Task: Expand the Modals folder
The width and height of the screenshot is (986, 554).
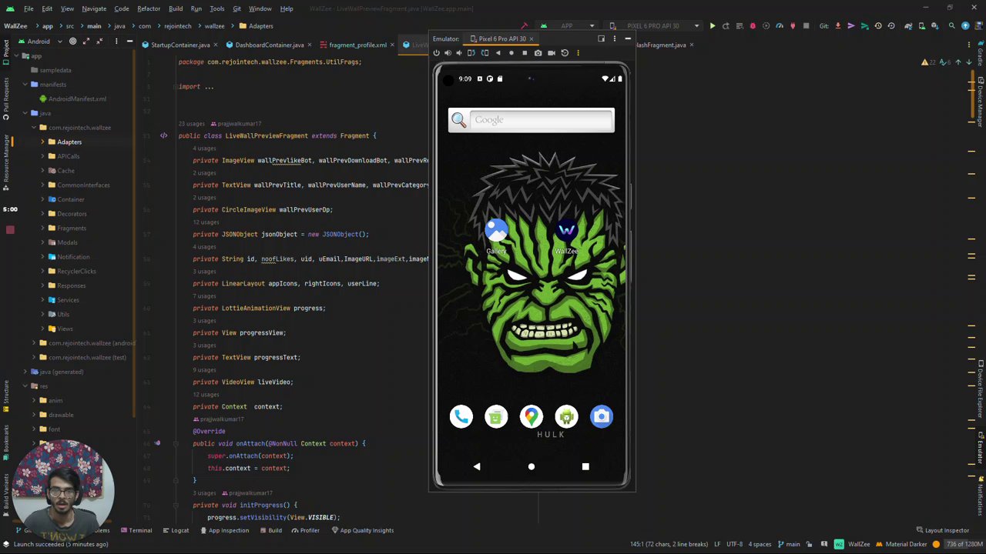Action: (43, 242)
